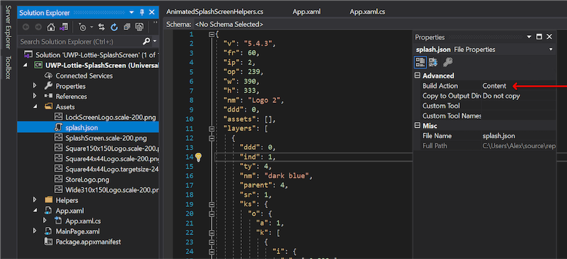Screen dimensions: 567x259
Task: Open Package.appxmanifest in the tree
Action: click(x=88, y=241)
